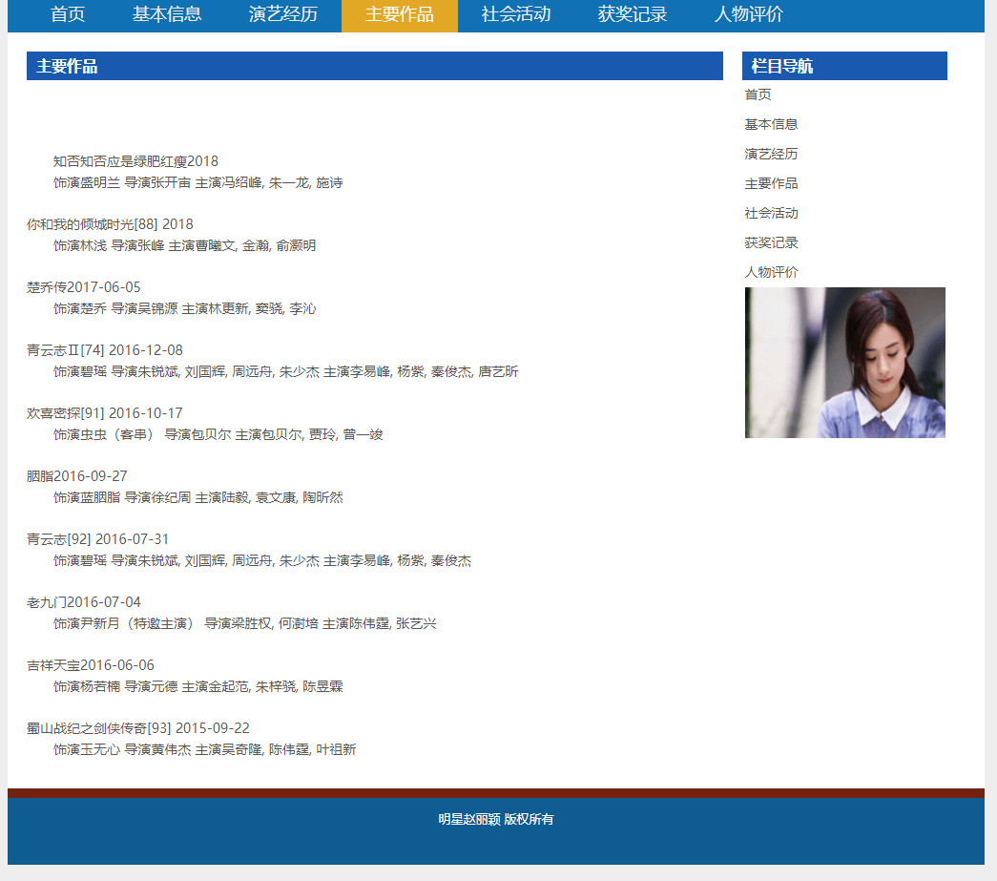Viewport: 997px width, 881px height.
Task: Click cast line 饰演尹新月（特邀主演）
Action: [x=245, y=624]
